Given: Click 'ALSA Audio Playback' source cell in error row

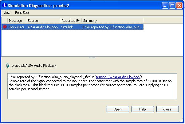Looking at the screenshot, I should point(43,27).
